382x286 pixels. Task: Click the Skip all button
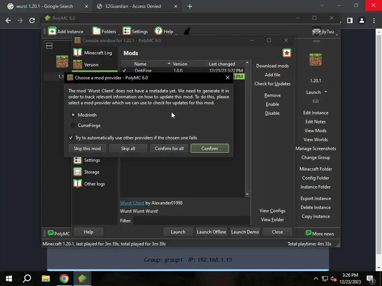click(128, 148)
